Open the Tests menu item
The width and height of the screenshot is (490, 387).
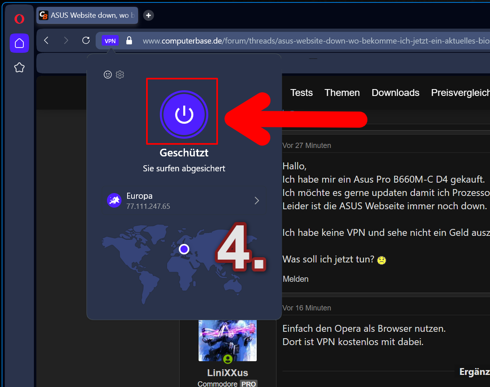(x=302, y=93)
